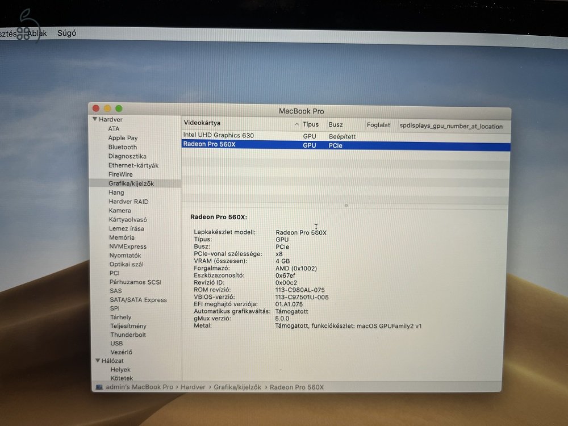Click the Radeon Pro 560X details heading
Screen dimensions: 568x426
[219, 217]
